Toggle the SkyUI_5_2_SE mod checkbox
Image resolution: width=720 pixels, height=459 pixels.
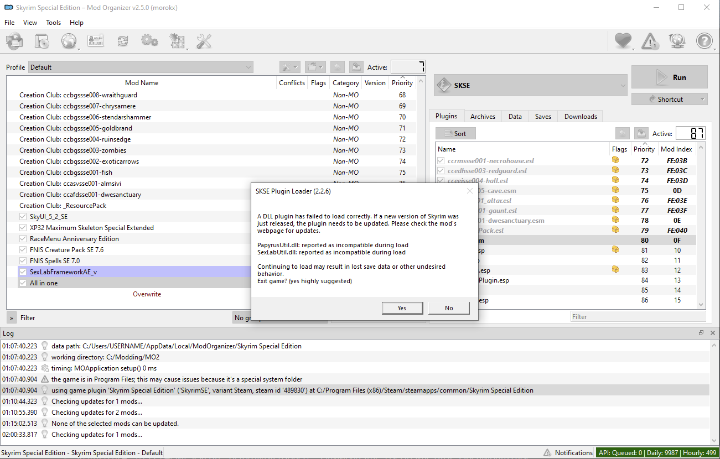[23, 217]
